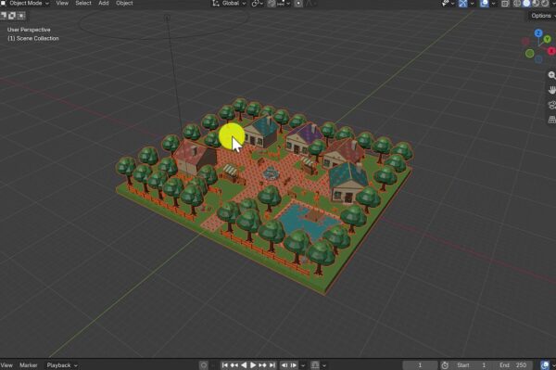Open the Playback dropdown
The image size is (556, 370).
point(62,365)
